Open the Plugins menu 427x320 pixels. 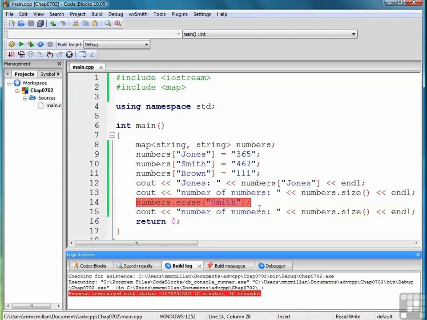point(179,14)
